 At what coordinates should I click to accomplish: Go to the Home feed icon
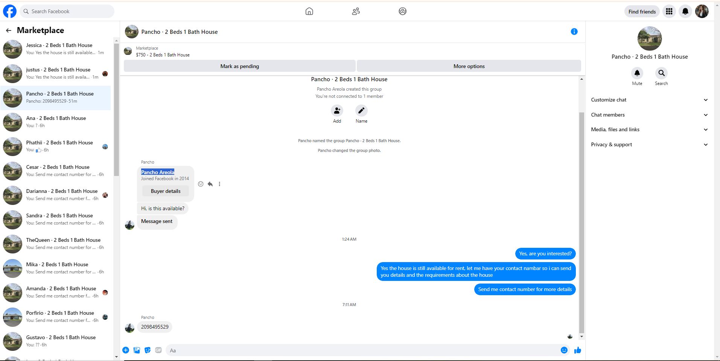309,11
